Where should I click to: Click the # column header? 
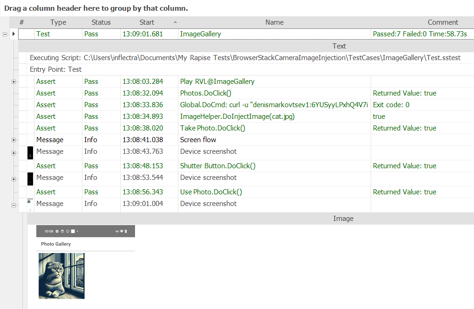point(22,22)
